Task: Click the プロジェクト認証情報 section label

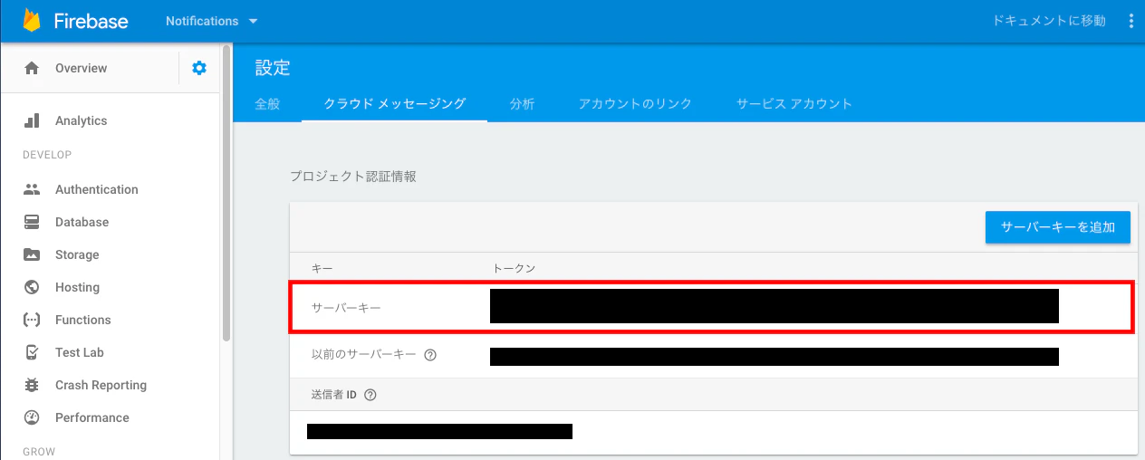Action: [353, 177]
